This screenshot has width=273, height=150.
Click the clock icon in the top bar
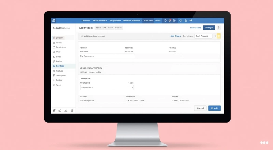click(x=181, y=20)
